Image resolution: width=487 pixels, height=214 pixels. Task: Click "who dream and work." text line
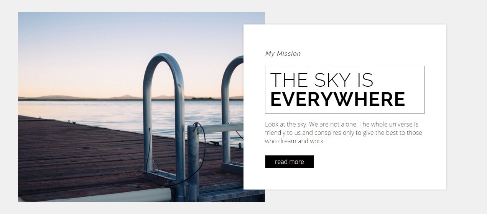tap(295, 141)
